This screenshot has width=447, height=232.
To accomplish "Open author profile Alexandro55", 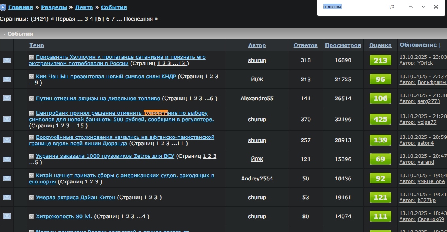I will point(257,99).
